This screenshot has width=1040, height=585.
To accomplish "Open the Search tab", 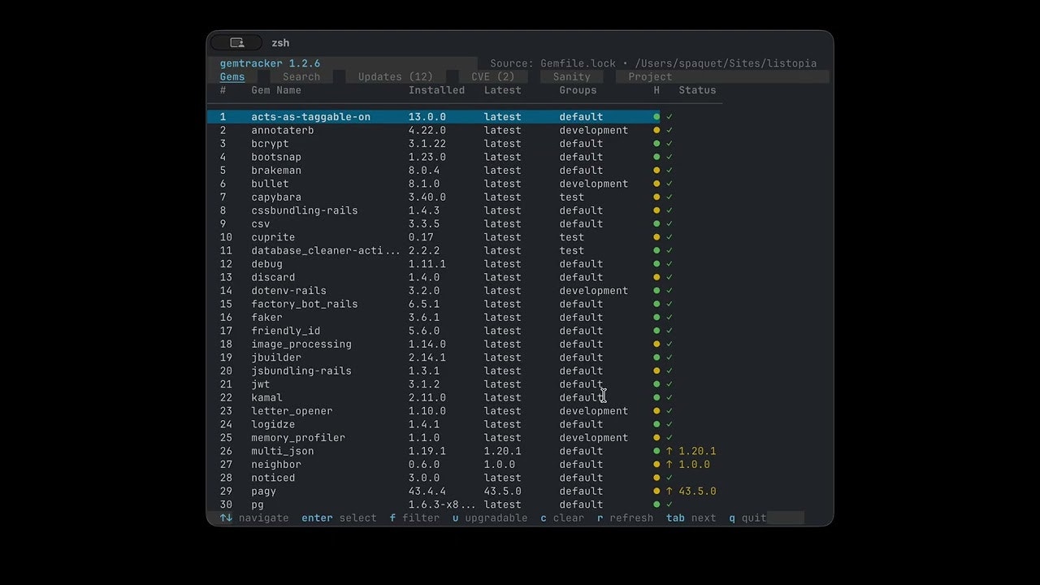I will [301, 77].
